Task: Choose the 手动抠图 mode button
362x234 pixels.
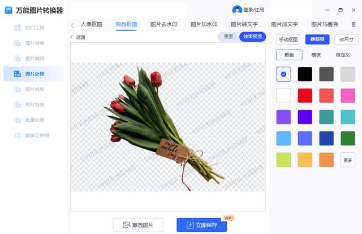Action: (x=288, y=39)
